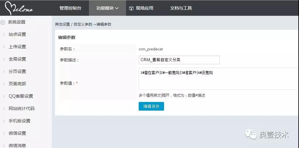Viewport: 299px width, 148px height.
Task: Expand the chevron beside 微信设置
Action: pyautogui.click(x=4, y=133)
